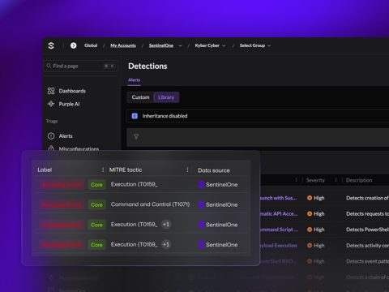Open Purple AI from the sidebar
The height and width of the screenshot is (292, 389).
click(64, 104)
